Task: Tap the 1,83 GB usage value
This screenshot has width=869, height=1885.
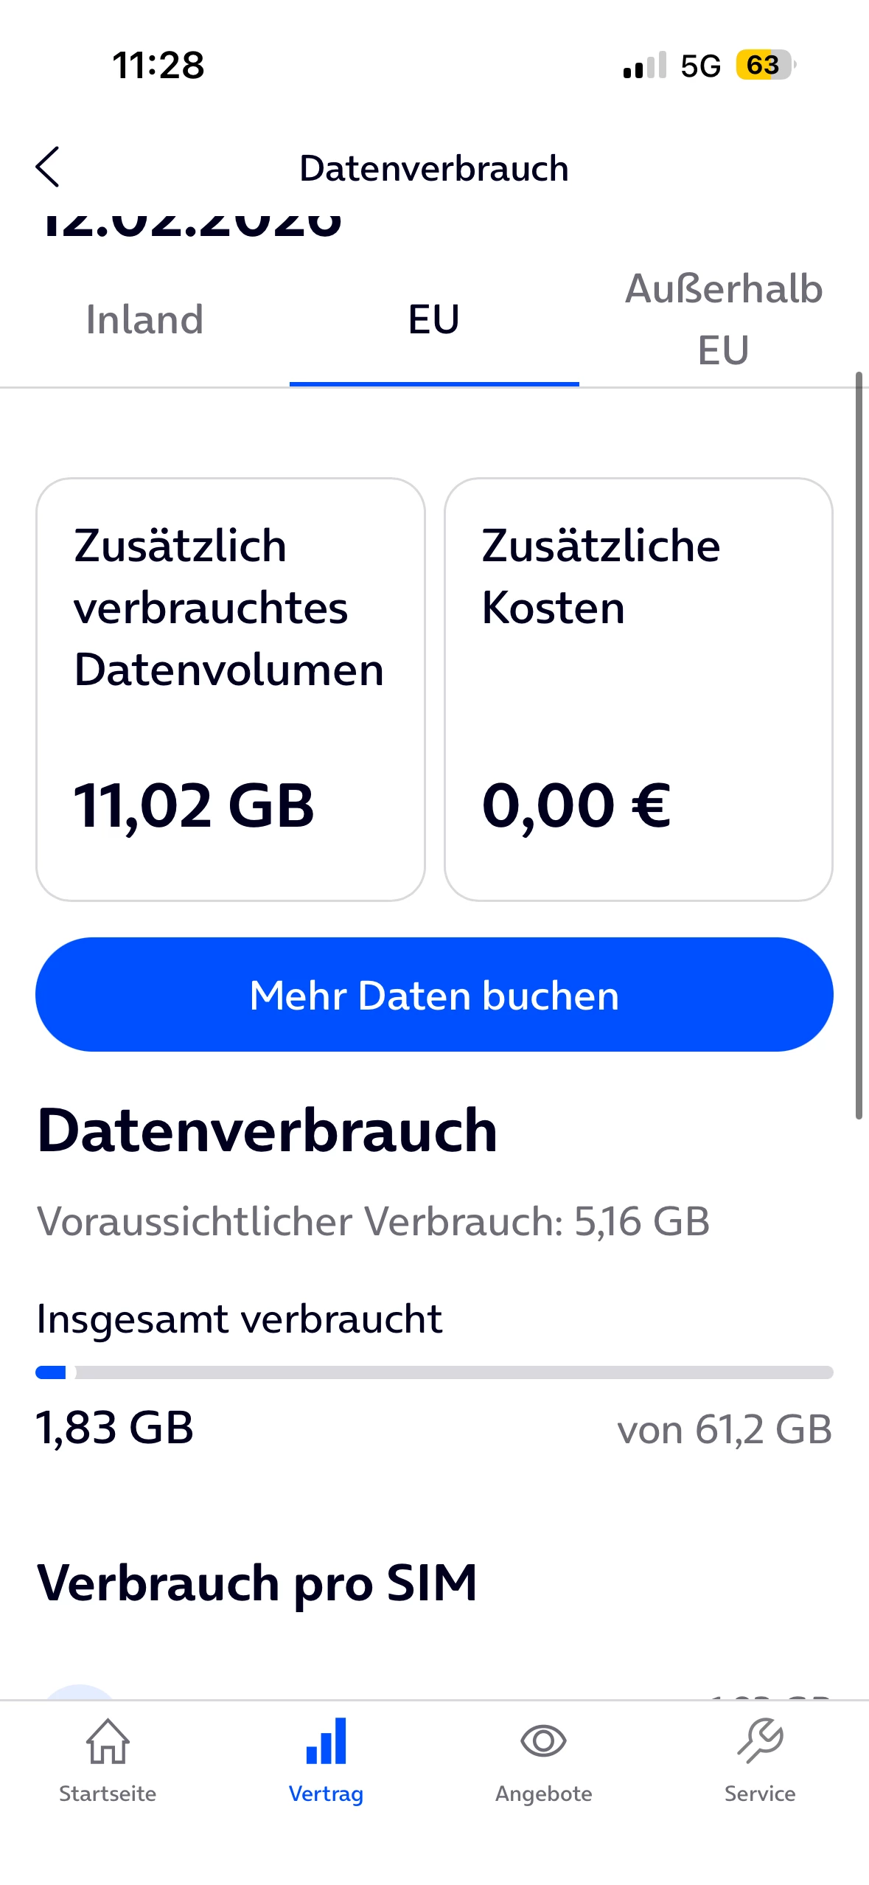Action: click(x=115, y=1428)
